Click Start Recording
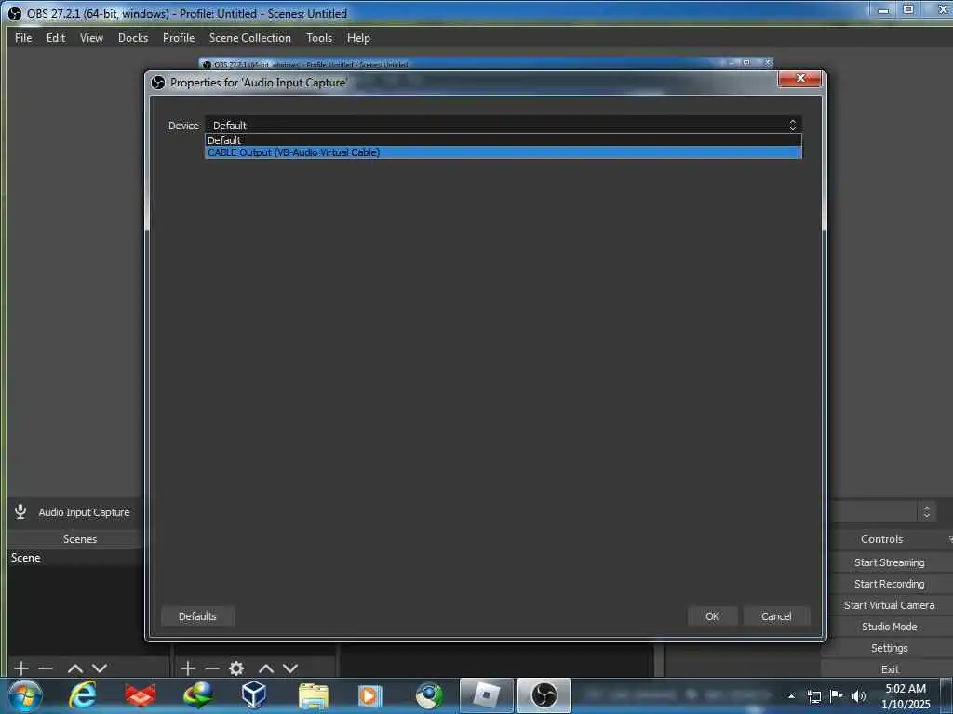The height and width of the screenshot is (714, 953). click(x=889, y=584)
